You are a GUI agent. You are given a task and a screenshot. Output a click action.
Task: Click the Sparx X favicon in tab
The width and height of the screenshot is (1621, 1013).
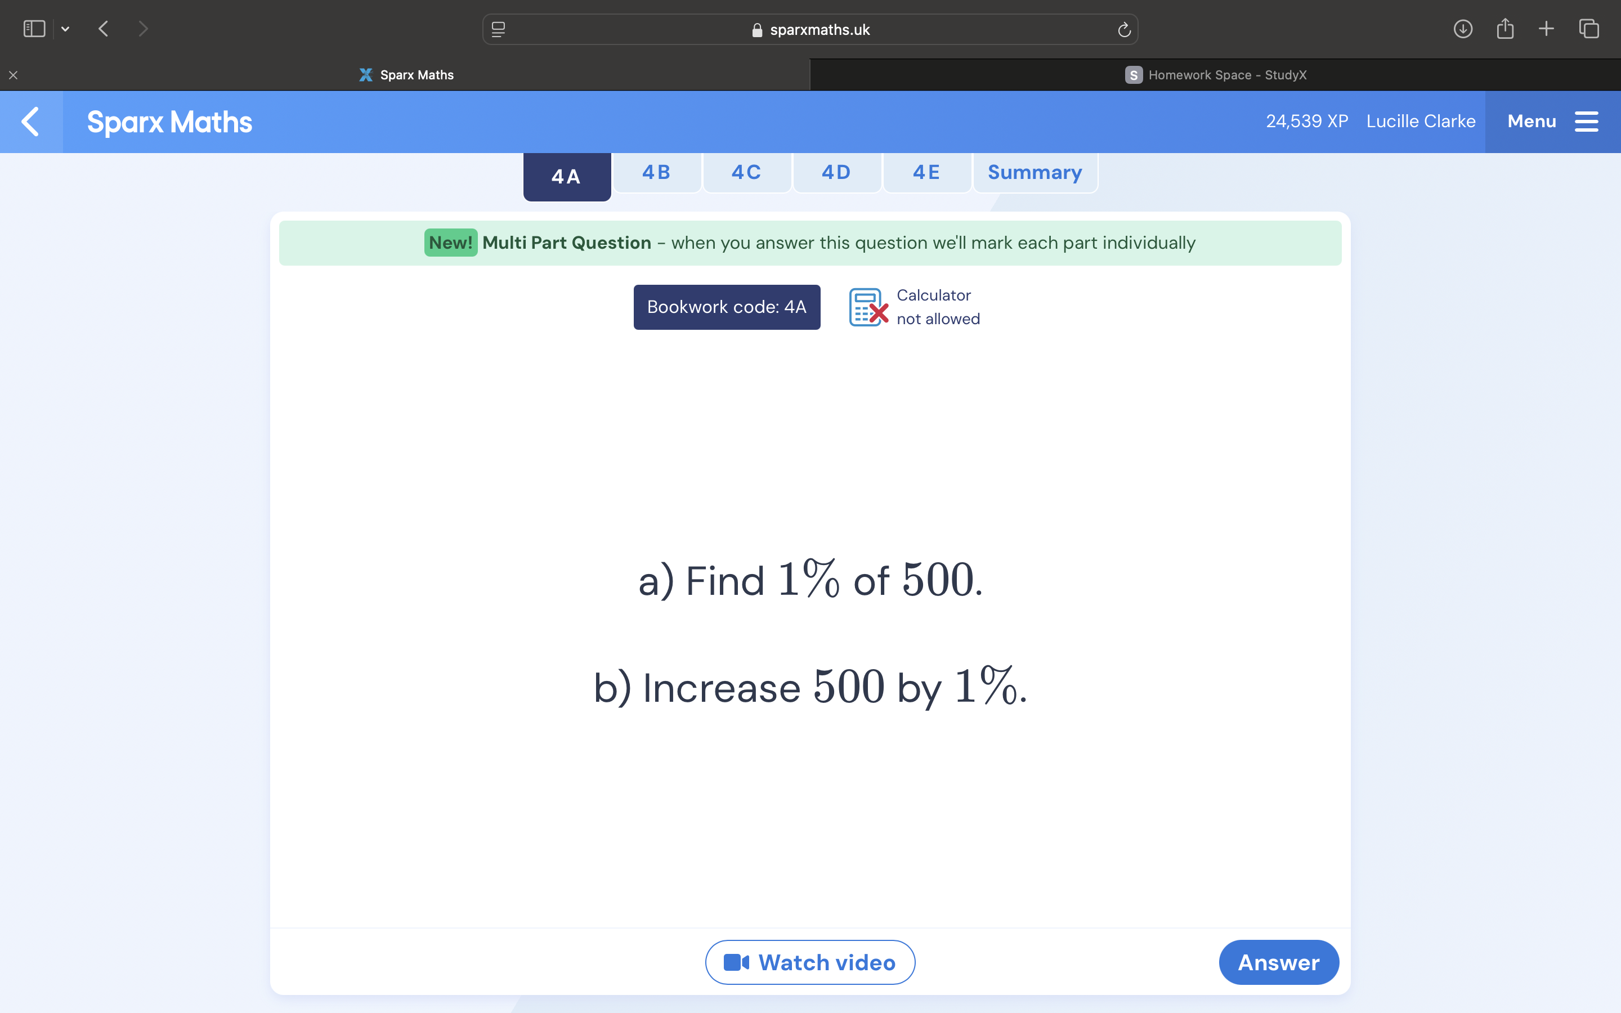click(x=366, y=75)
